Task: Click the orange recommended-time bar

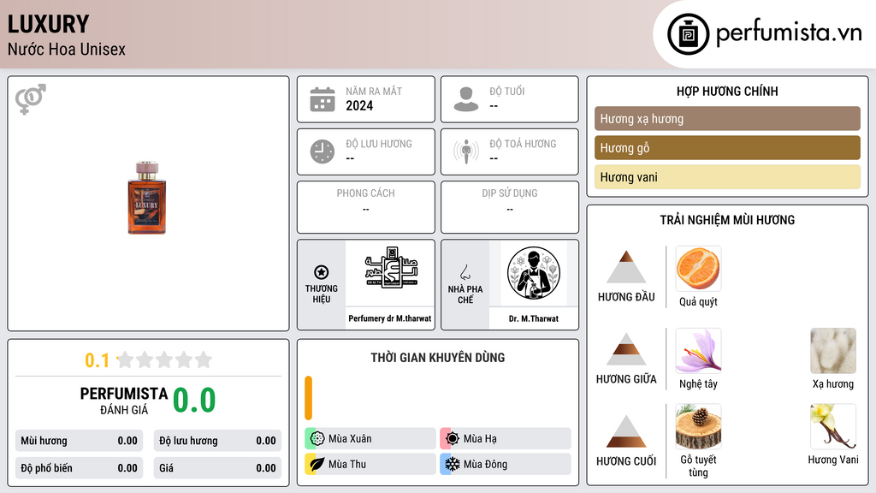Action: pyautogui.click(x=308, y=398)
